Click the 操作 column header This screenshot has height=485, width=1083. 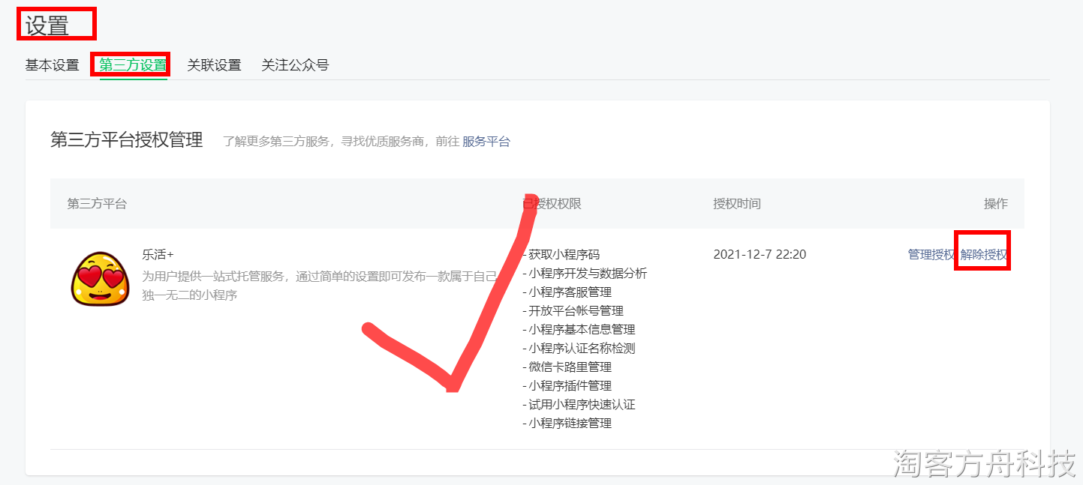click(996, 204)
